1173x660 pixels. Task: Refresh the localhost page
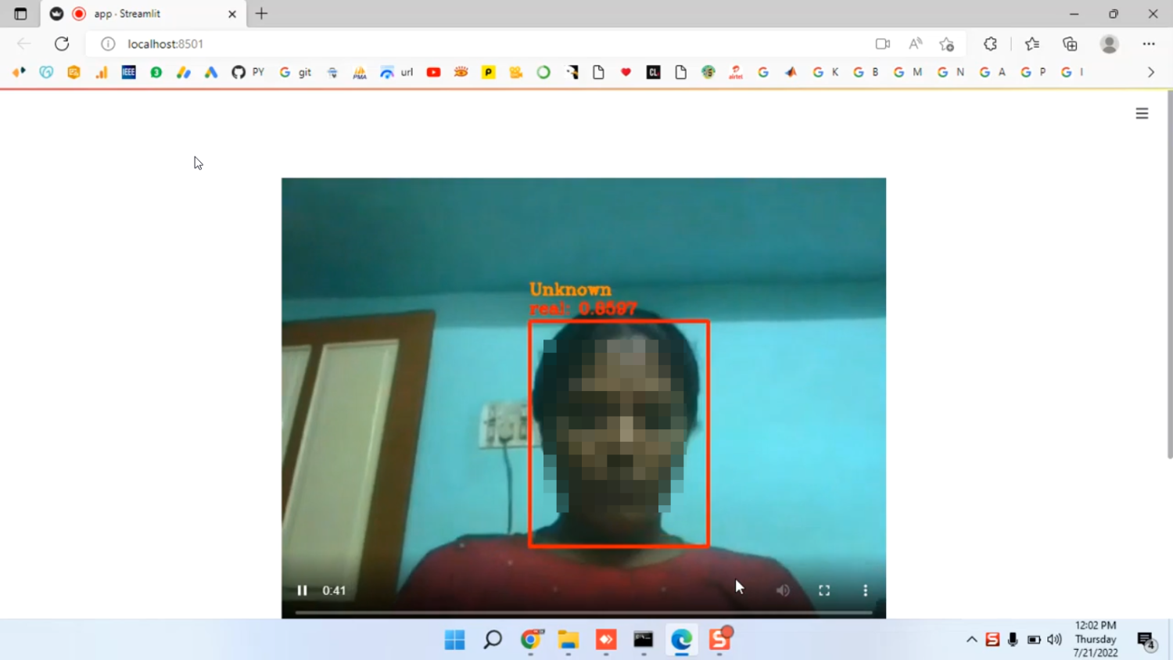click(62, 44)
